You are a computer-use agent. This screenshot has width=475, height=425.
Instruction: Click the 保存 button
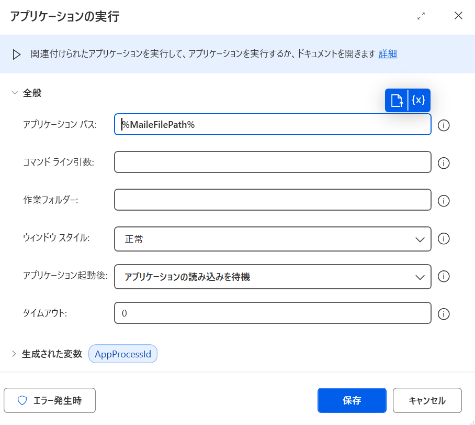click(x=352, y=400)
